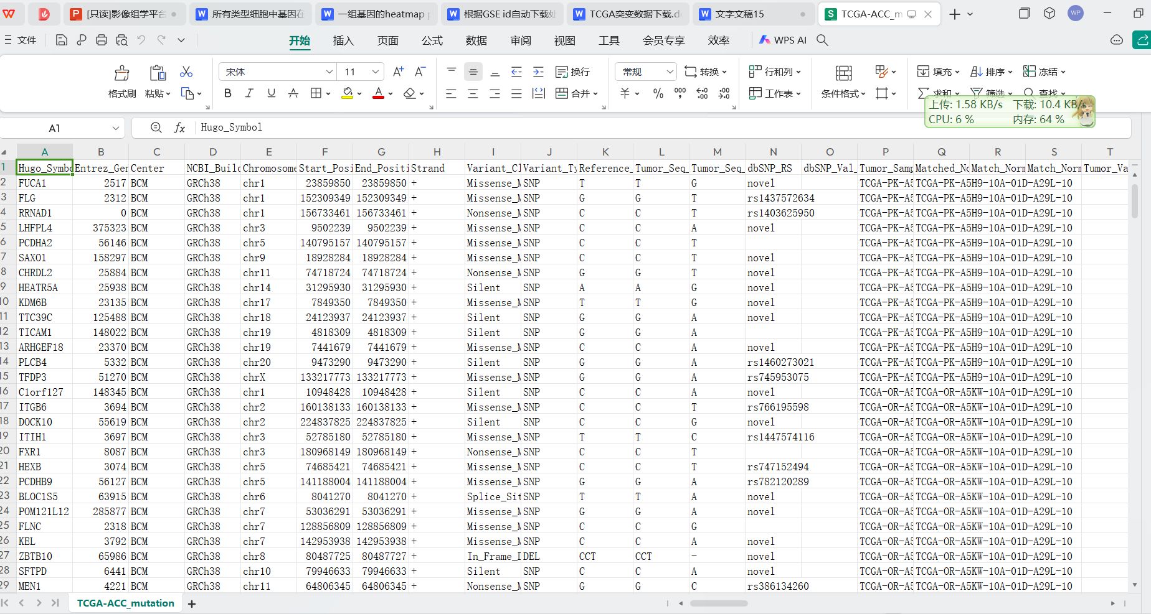Align cell content to bottom
The height and width of the screenshot is (614, 1151).
coord(495,72)
